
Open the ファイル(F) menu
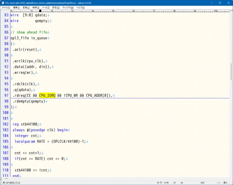point(6,8)
